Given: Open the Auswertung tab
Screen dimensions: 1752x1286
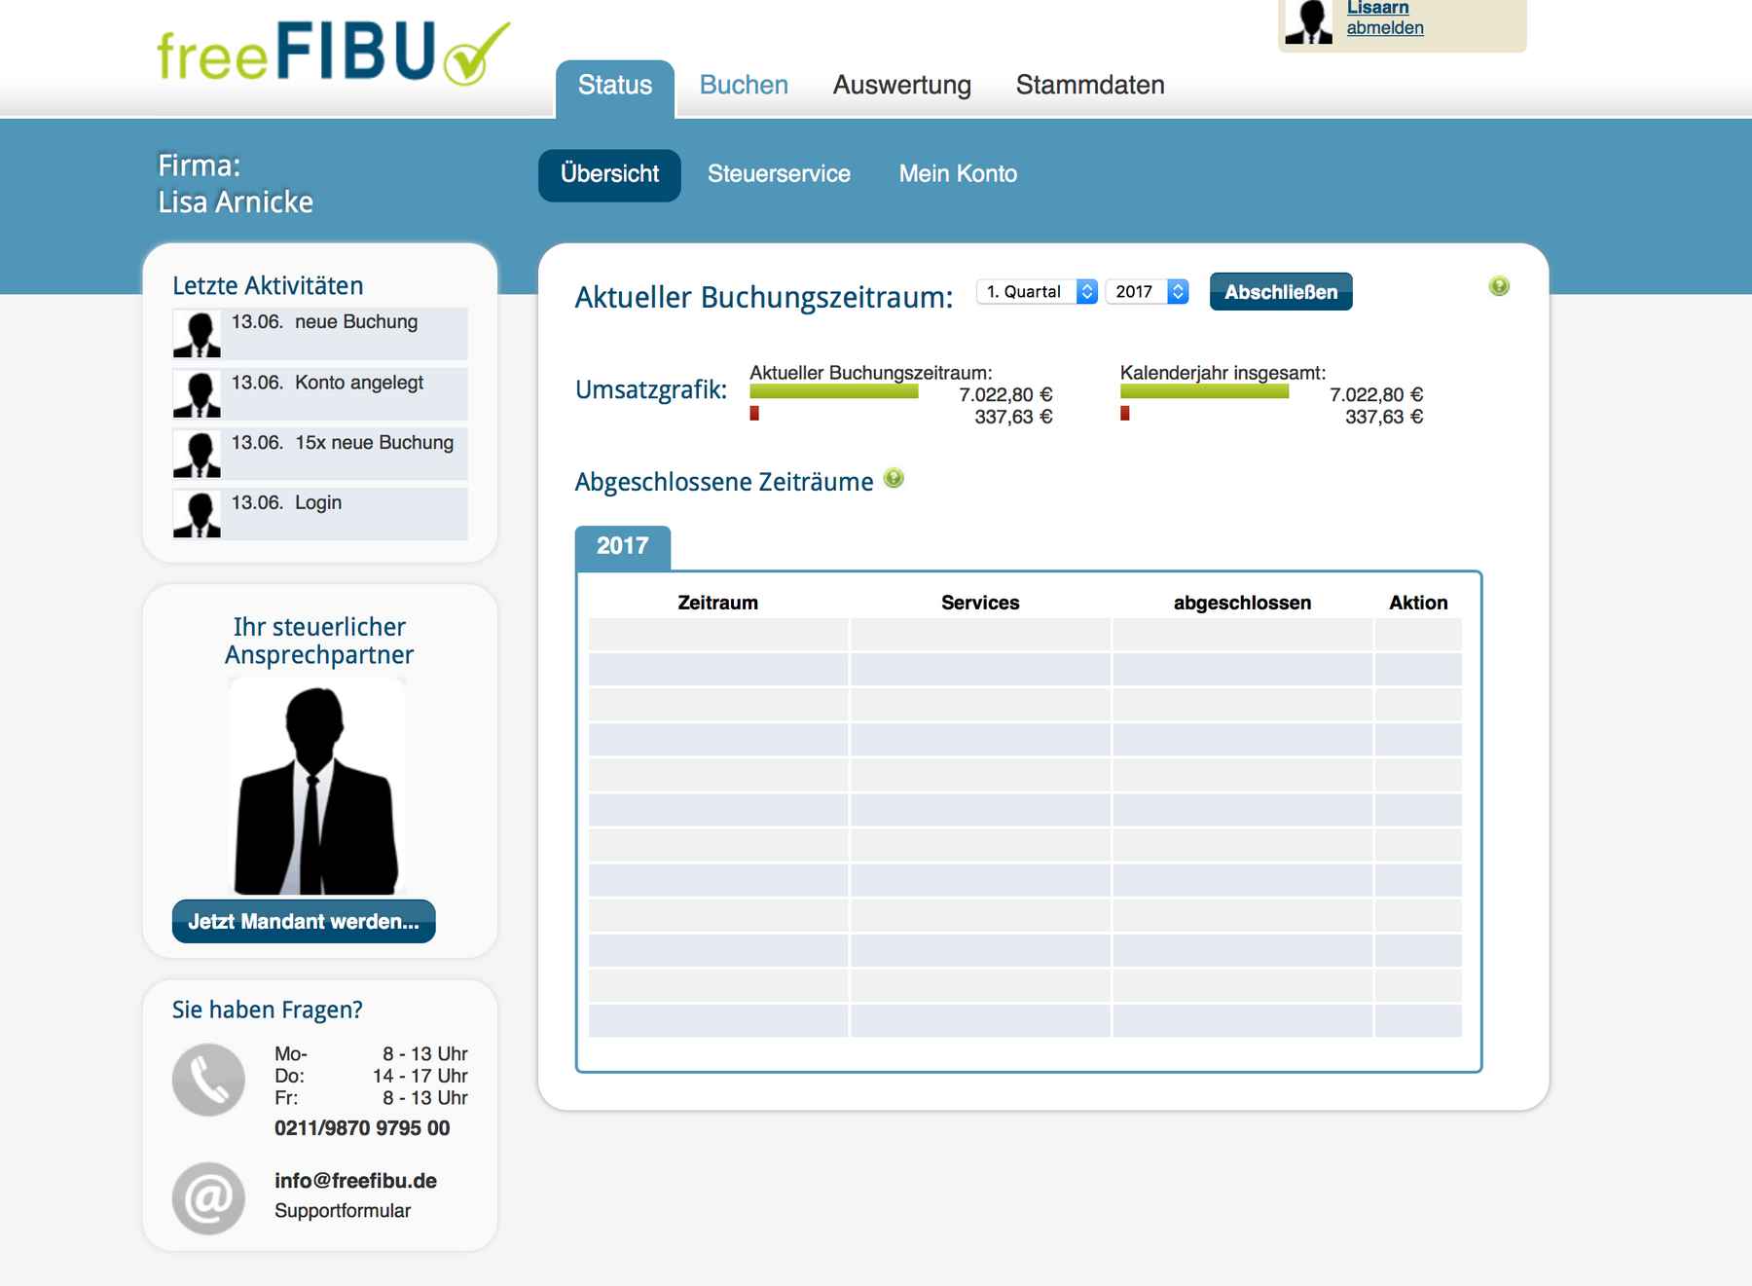Looking at the screenshot, I should (902, 85).
